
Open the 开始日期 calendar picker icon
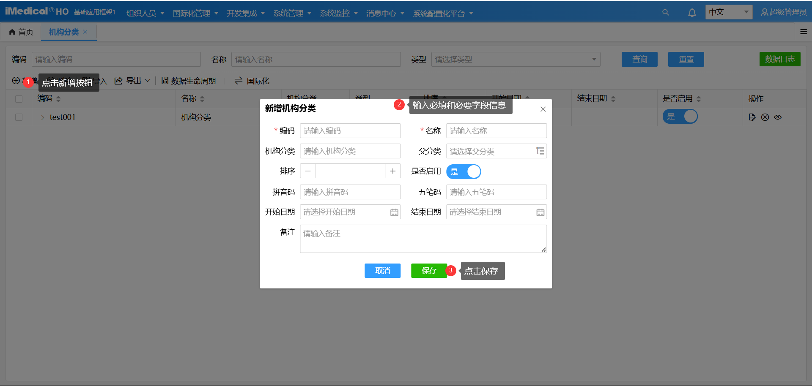[x=394, y=212]
